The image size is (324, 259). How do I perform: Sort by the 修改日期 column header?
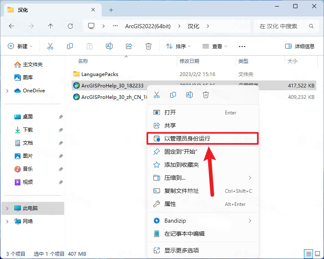[x=189, y=61]
